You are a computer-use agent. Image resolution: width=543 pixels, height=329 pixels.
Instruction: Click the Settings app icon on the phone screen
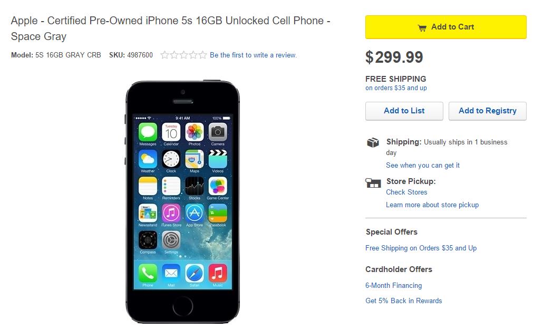(x=171, y=240)
